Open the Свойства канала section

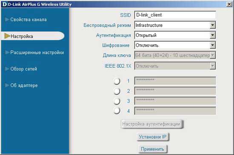(x=29, y=20)
